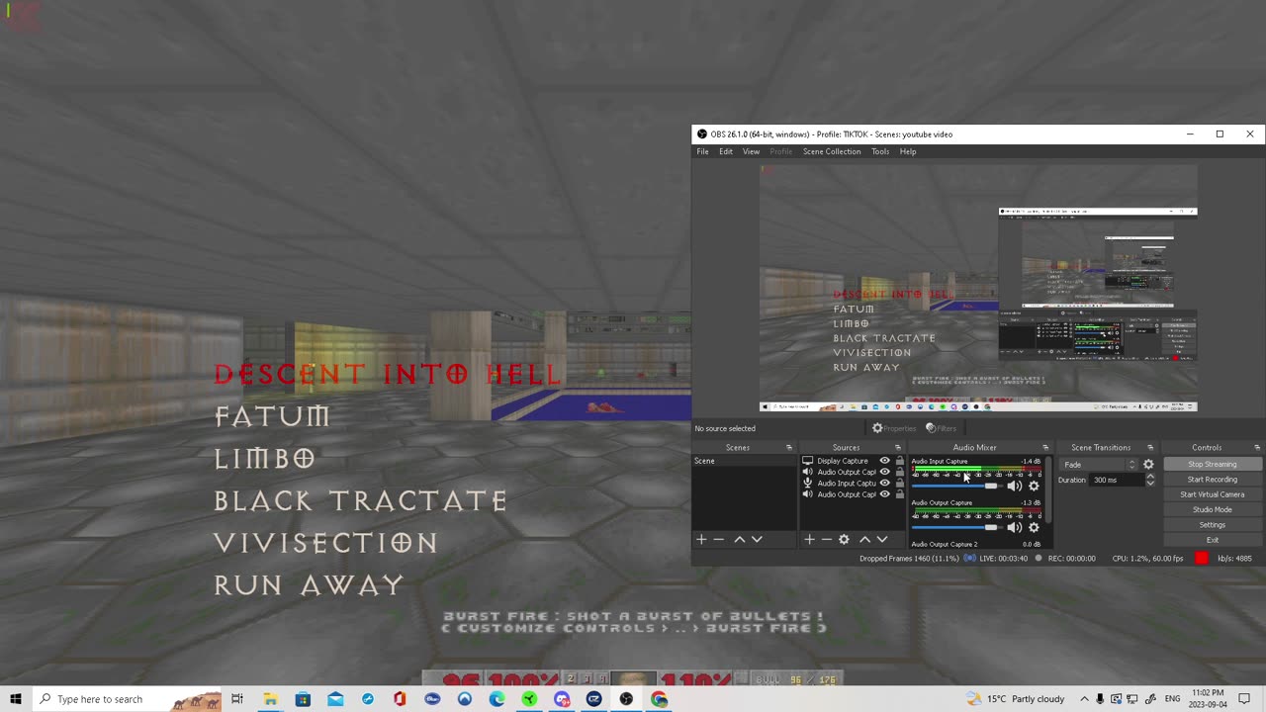Screen dimensions: 1266x712
Task: Move source up in the Sources panel
Action: 864,539
